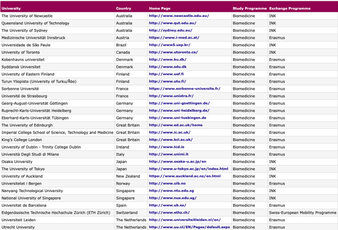This screenshot has width=338, height=230.
Task: Open the auckland.ac.nz link
Action: (185, 176)
